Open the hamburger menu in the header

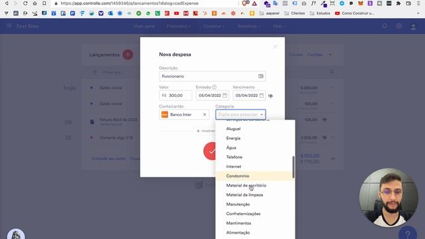point(9,26)
